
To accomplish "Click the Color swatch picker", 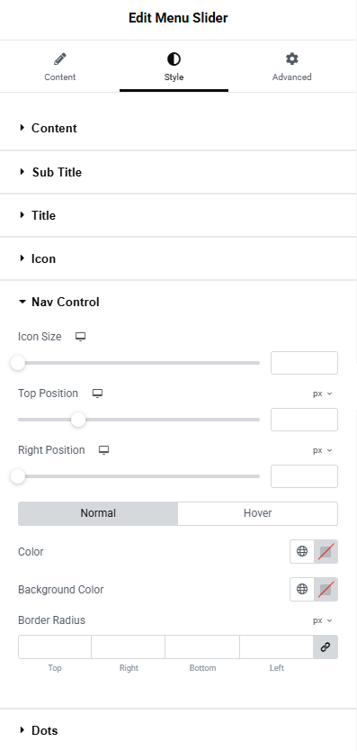I will pos(326,551).
